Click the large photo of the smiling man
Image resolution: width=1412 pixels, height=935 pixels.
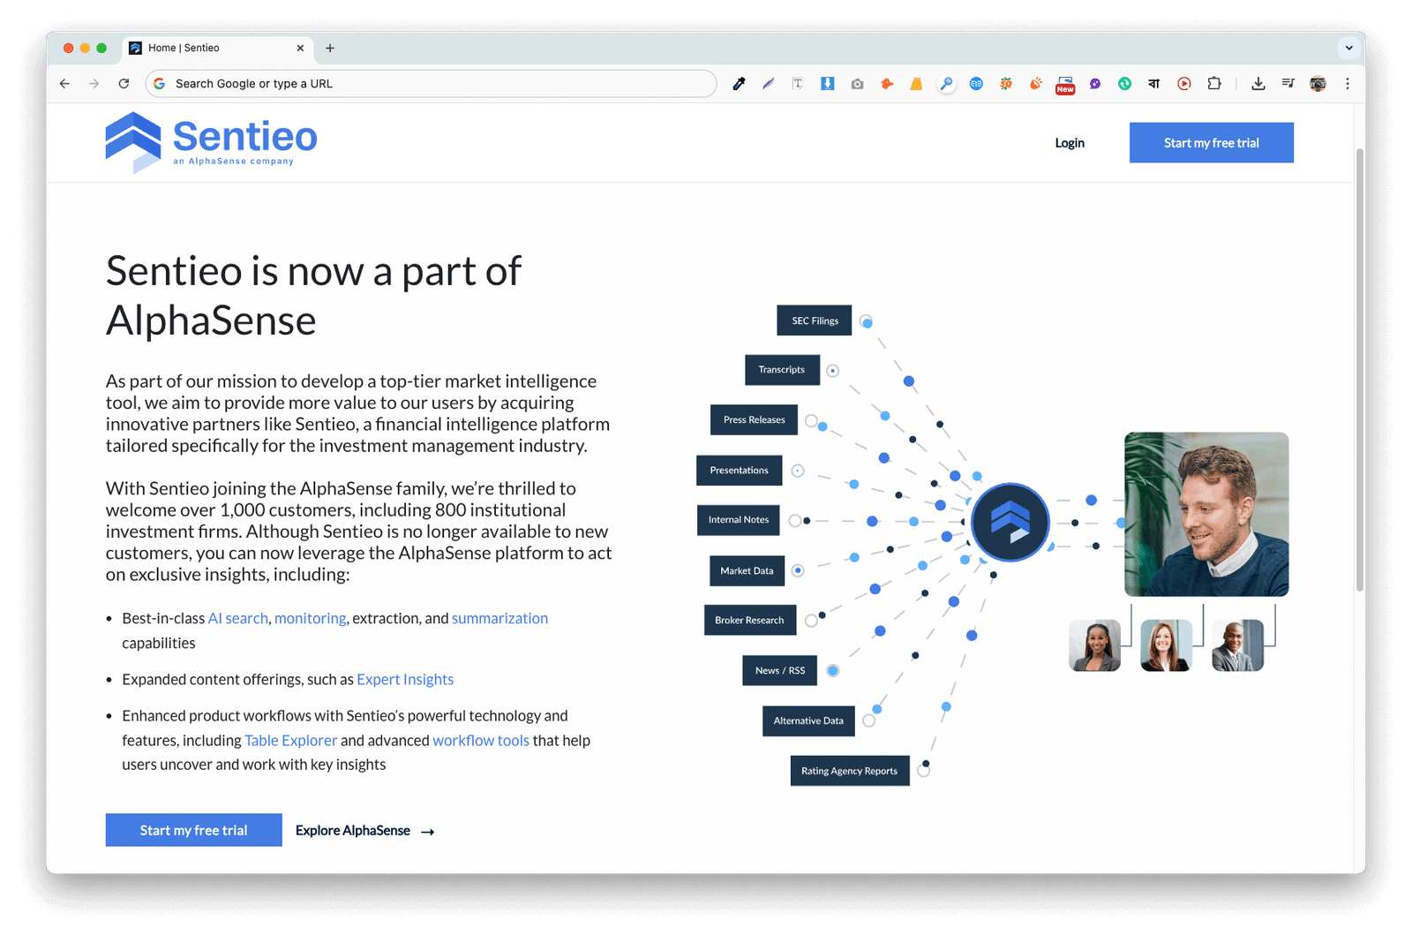[x=1206, y=514]
